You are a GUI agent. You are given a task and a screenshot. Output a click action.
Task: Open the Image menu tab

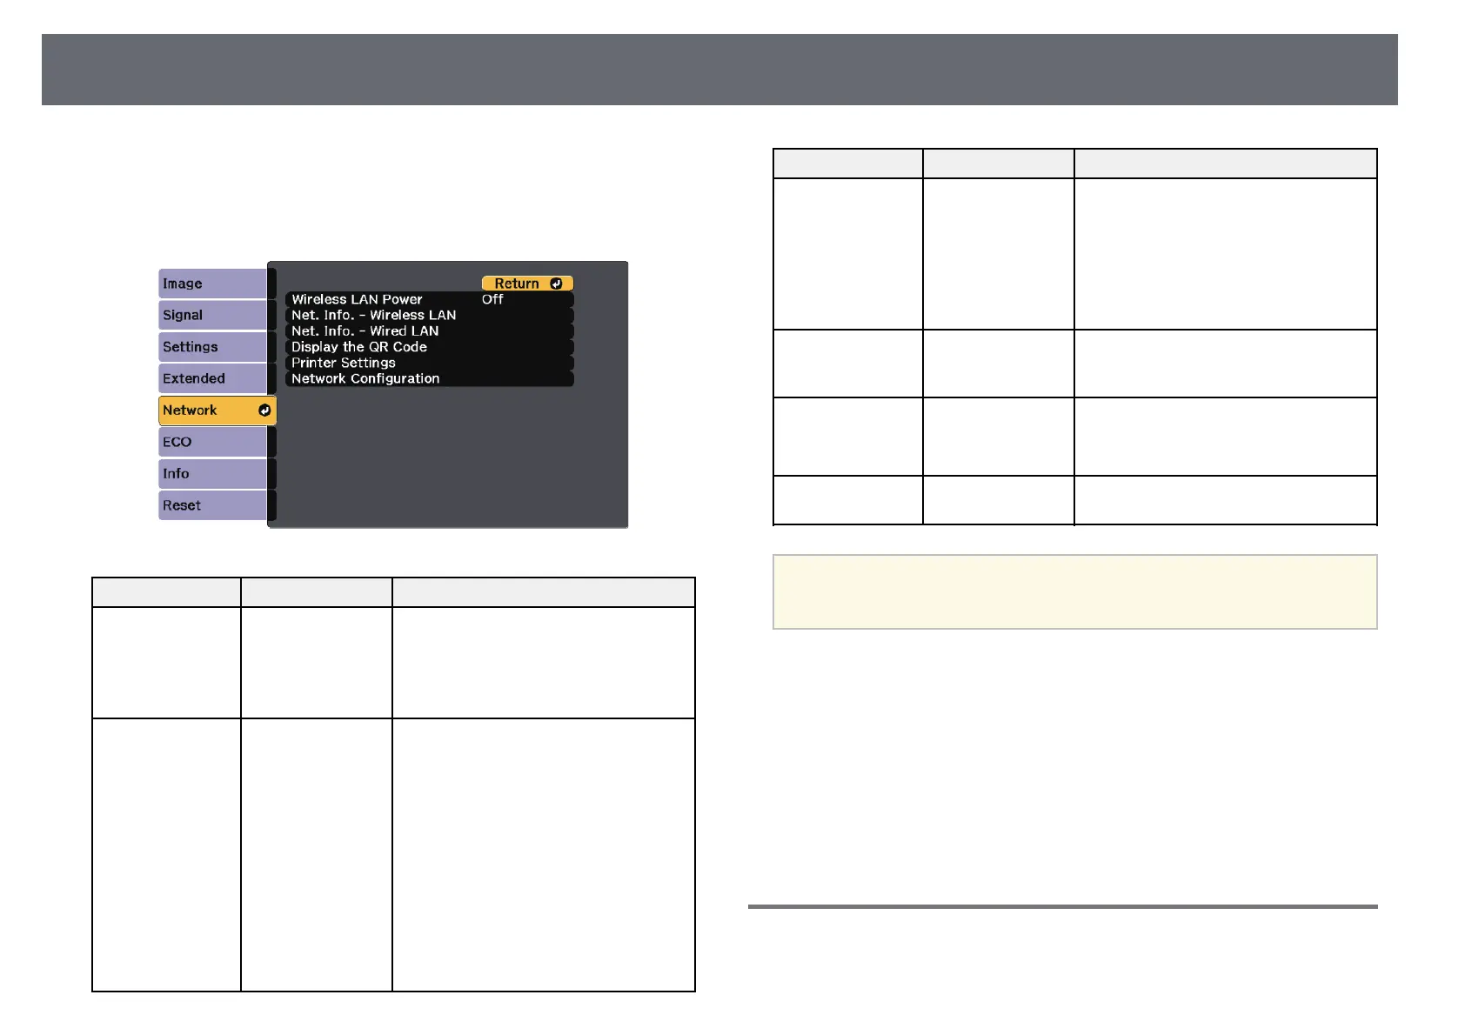click(x=212, y=284)
